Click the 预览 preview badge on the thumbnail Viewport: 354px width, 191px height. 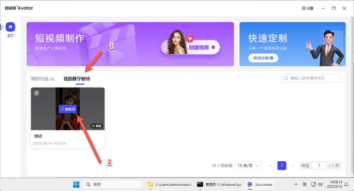coord(97,126)
